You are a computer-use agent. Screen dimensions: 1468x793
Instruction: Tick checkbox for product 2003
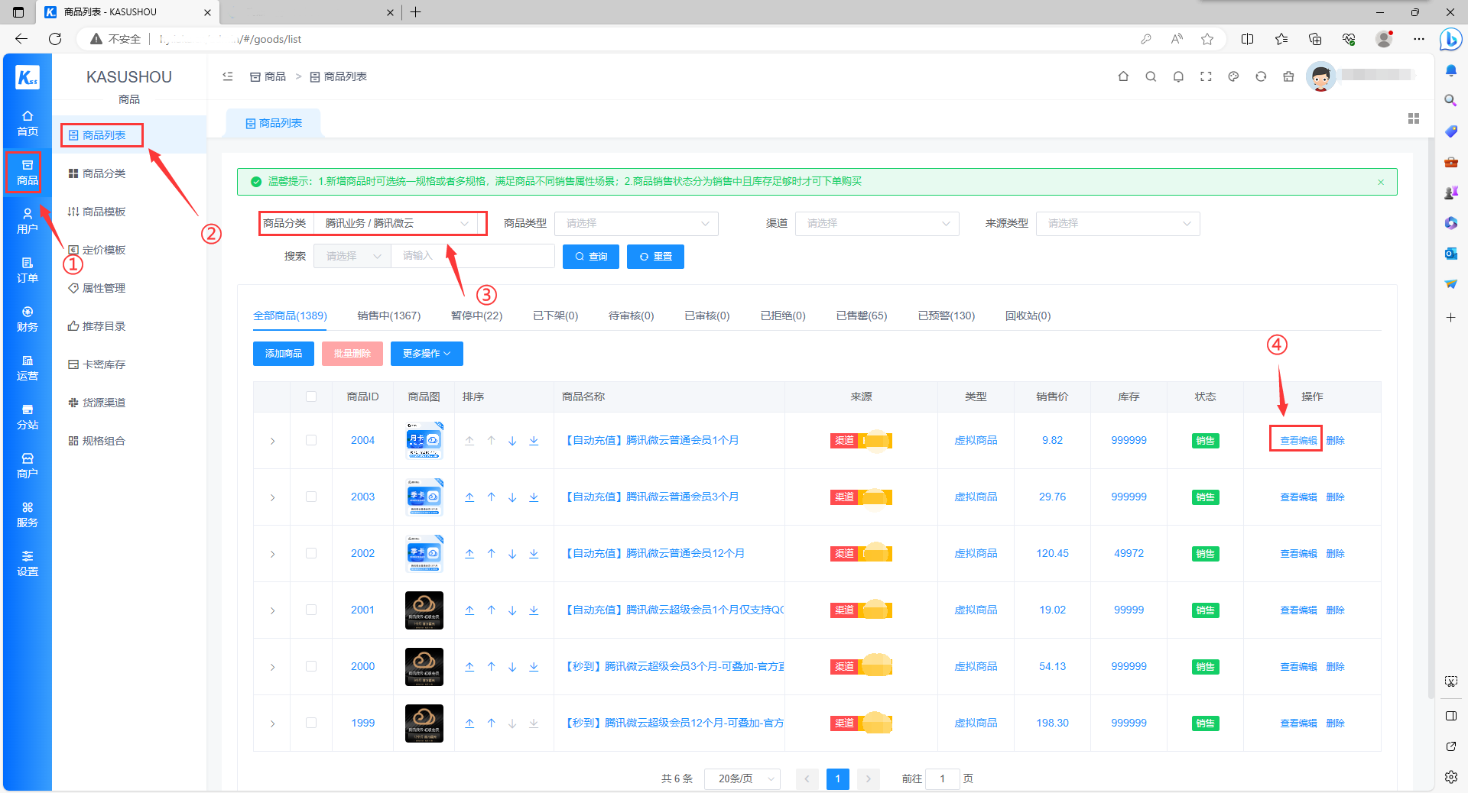pyautogui.click(x=311, y=497)
